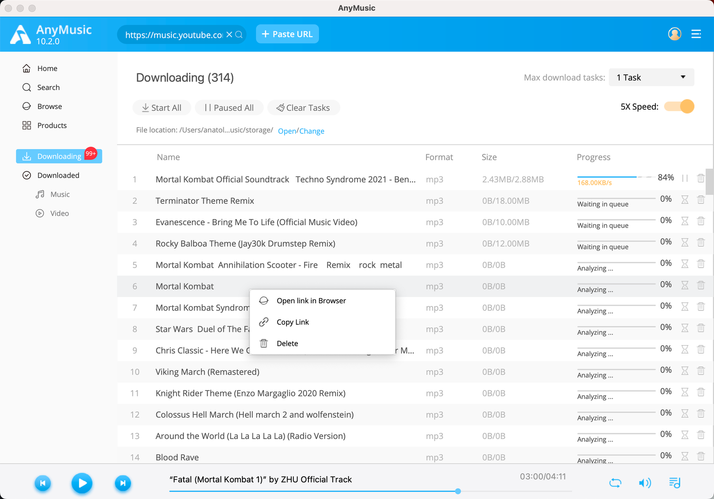714x499 pixels.
Task: Click the AnyMusic logo icon
Action: [20, 34]
